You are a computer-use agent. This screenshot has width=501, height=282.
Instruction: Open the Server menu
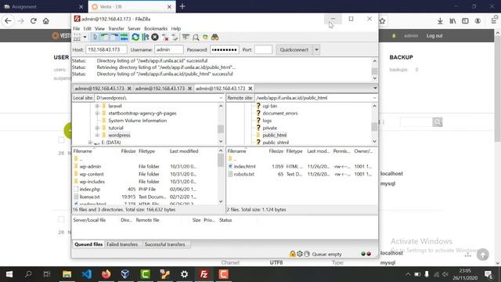click(134, 28)
